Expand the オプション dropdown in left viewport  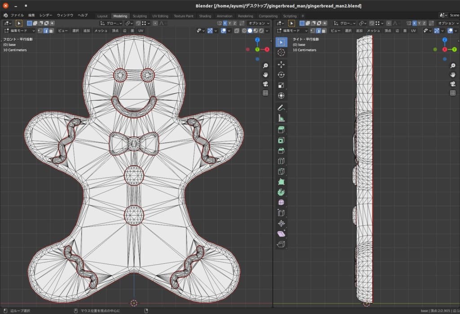[x=259, y=23]
